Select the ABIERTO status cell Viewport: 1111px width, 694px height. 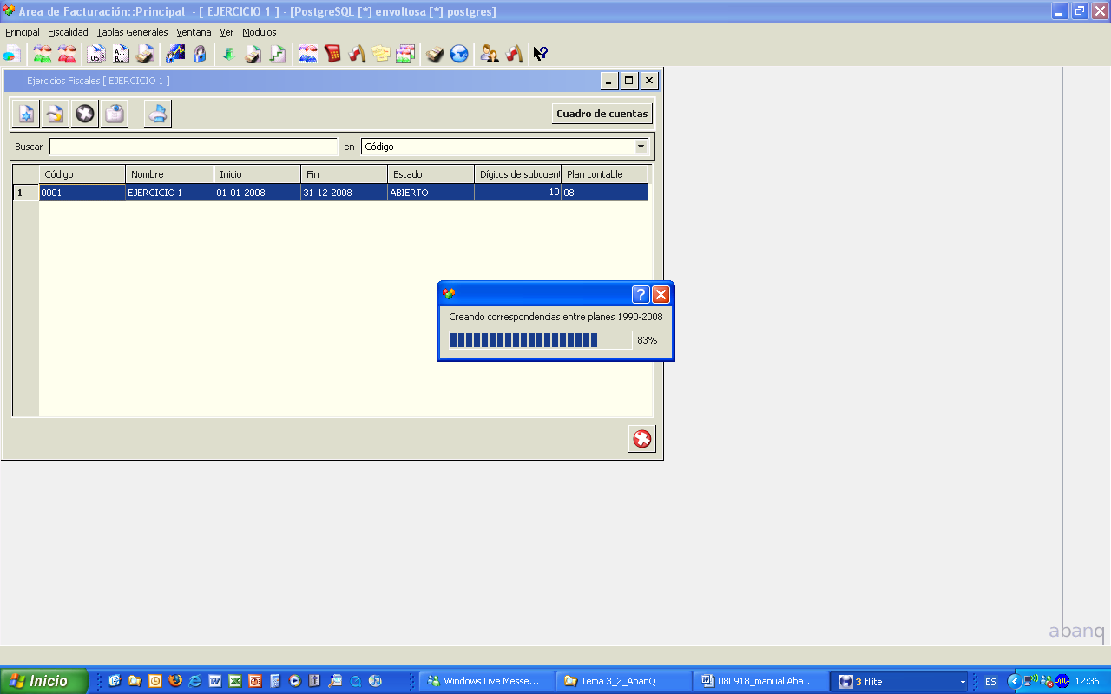431,193
